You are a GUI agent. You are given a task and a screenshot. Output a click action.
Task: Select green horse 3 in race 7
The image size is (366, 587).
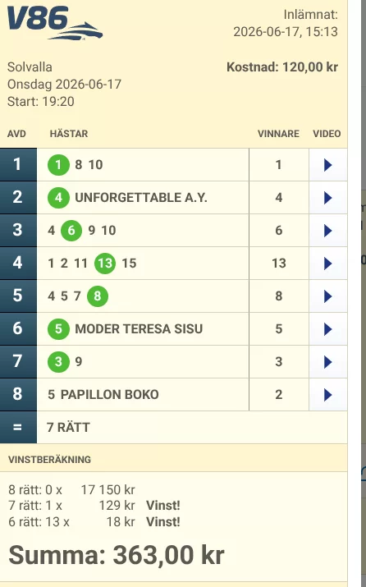[x=58, y=361]
